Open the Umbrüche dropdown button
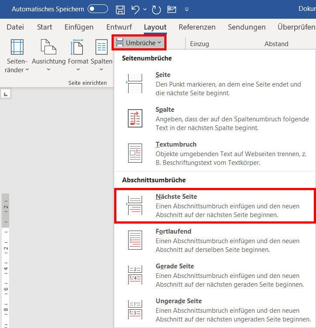 pyautogui.click(x=139, y=43)
